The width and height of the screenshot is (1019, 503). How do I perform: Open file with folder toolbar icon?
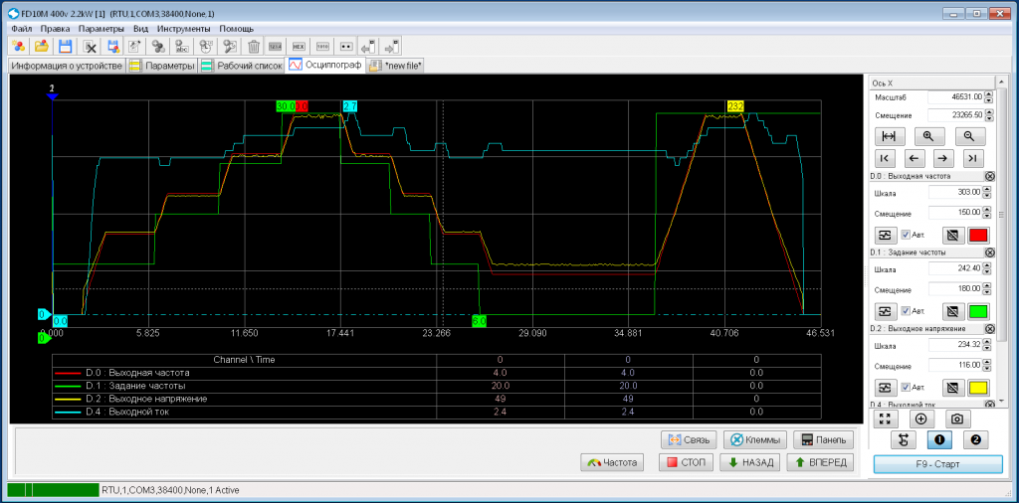click(42, 46)
